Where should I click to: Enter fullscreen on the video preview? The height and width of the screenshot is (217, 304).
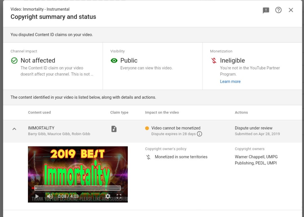(x=119, y=196)
